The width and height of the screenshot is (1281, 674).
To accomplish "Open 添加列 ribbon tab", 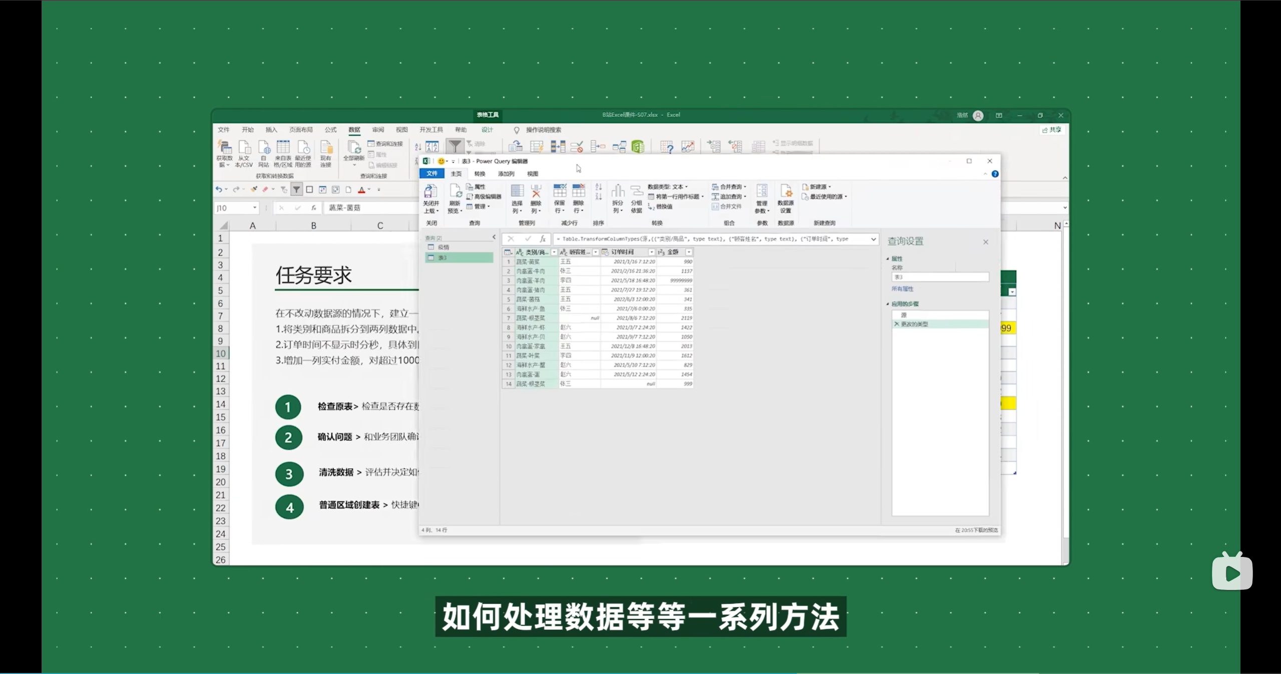I will click(506, 174).
